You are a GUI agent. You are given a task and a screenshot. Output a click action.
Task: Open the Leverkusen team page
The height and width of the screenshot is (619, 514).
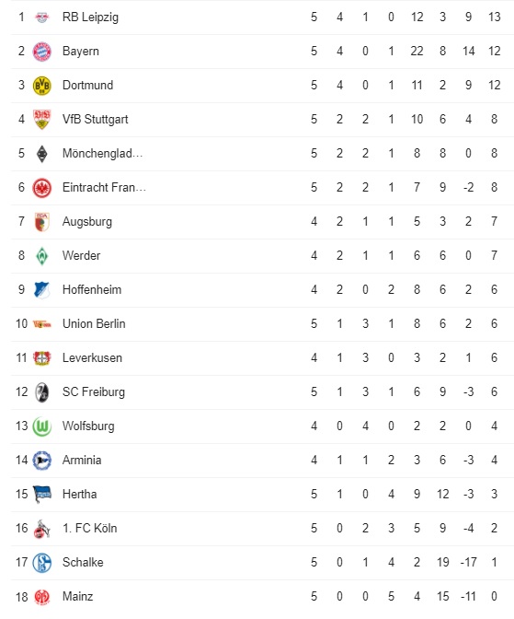coord(92,358)
